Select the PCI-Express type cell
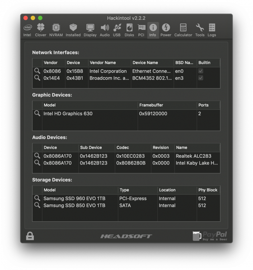The image size is (253, 270). 133,198
